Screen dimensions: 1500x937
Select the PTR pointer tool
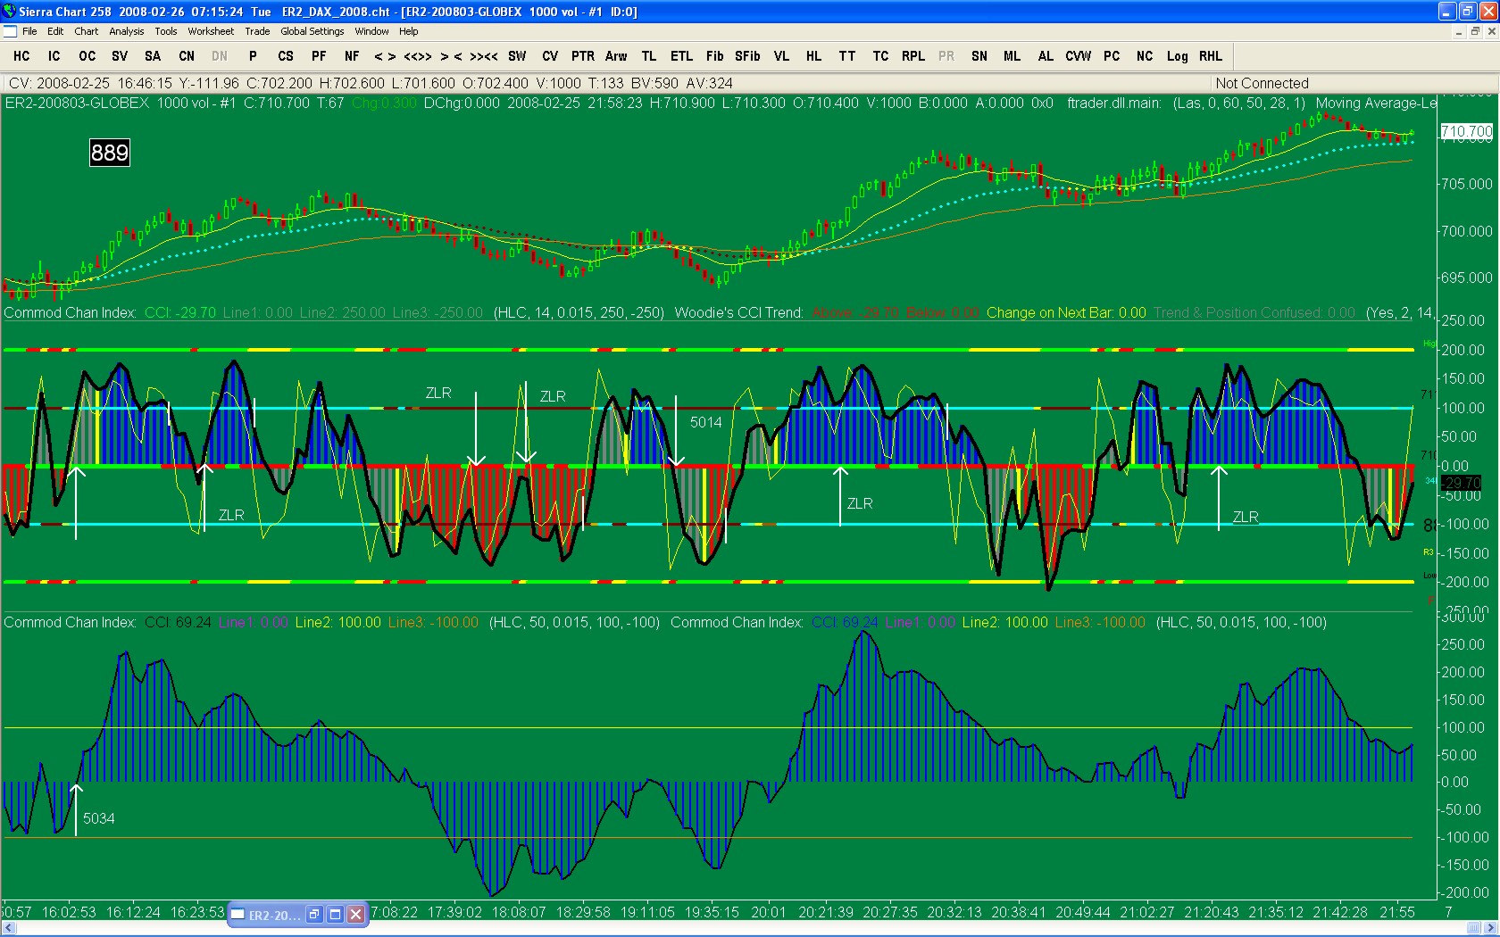point(583,56)
